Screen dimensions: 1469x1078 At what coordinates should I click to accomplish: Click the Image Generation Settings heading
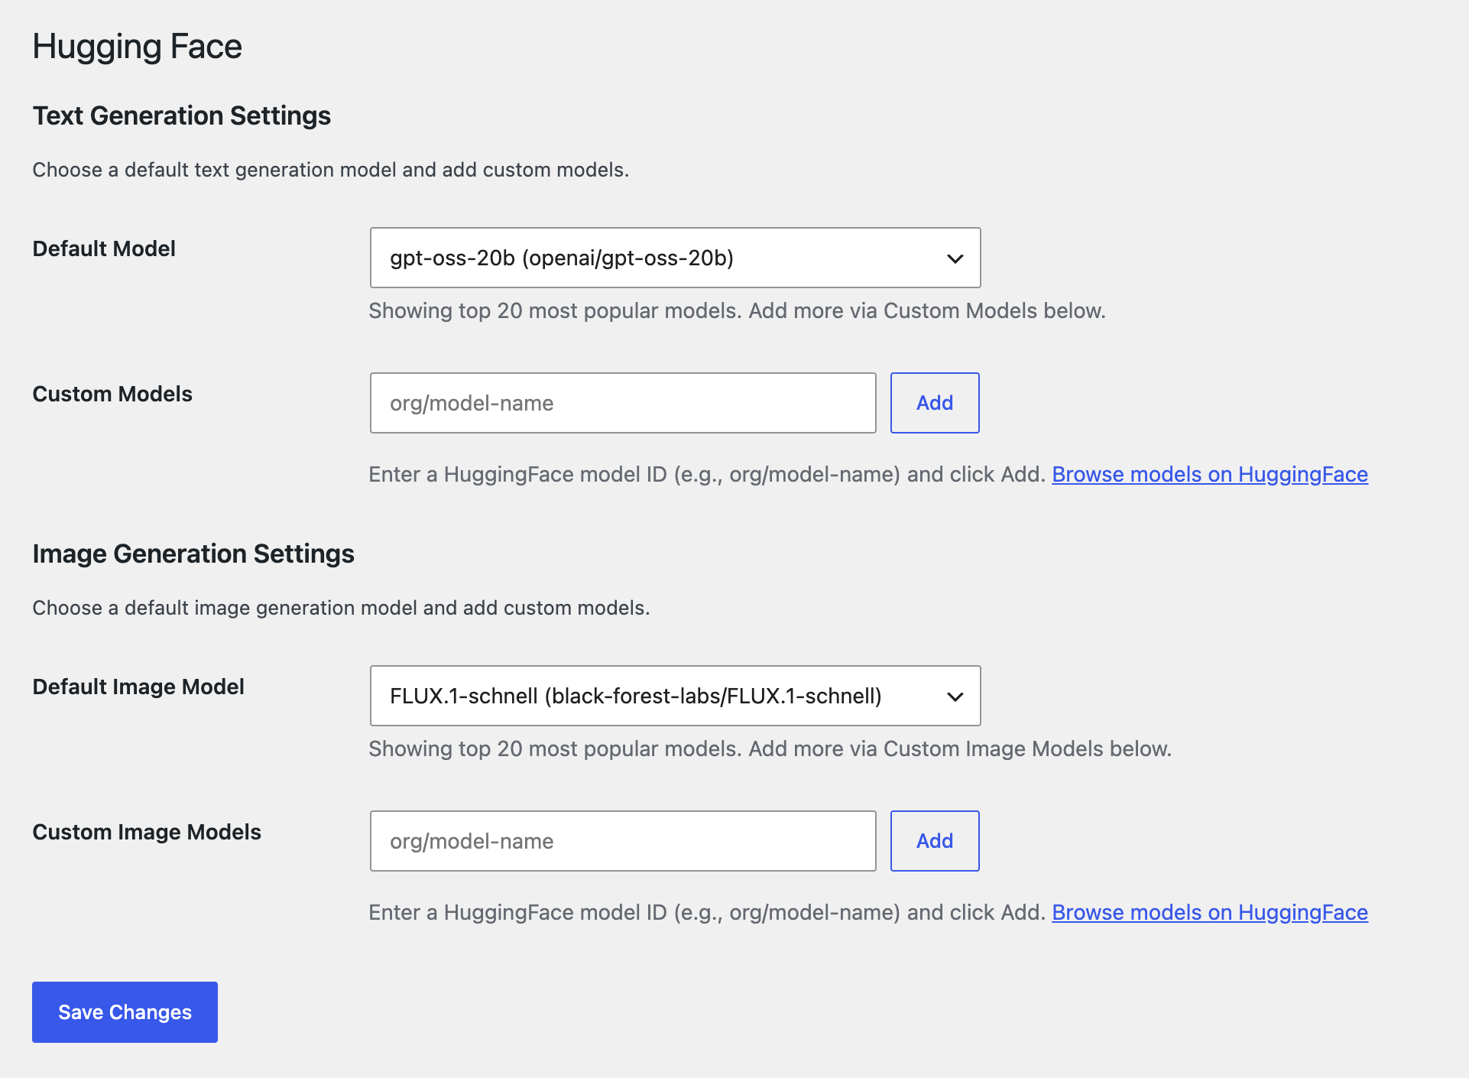click(193, 554)
